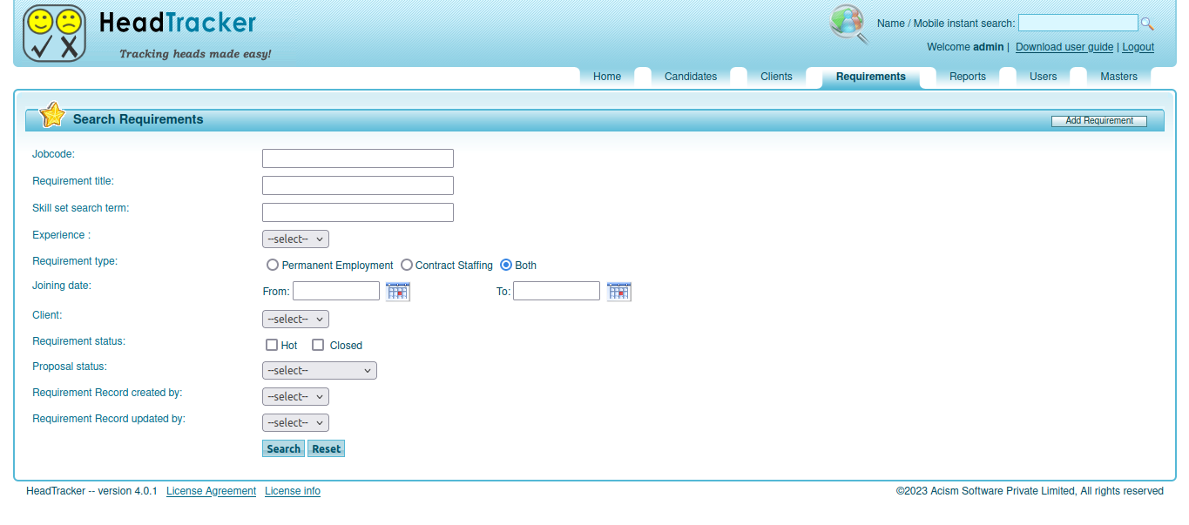Select Permanent Employment radio button
This screenshot has width=1189, height=525.
point(273,265)
